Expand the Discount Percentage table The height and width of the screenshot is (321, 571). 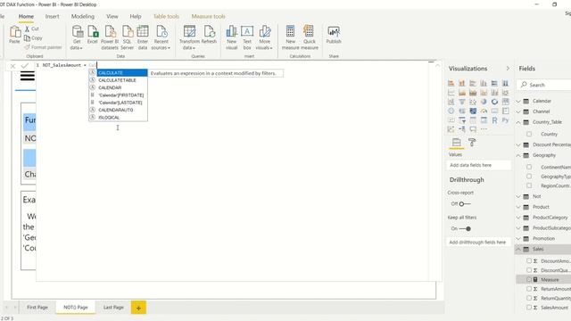(518, 144)
